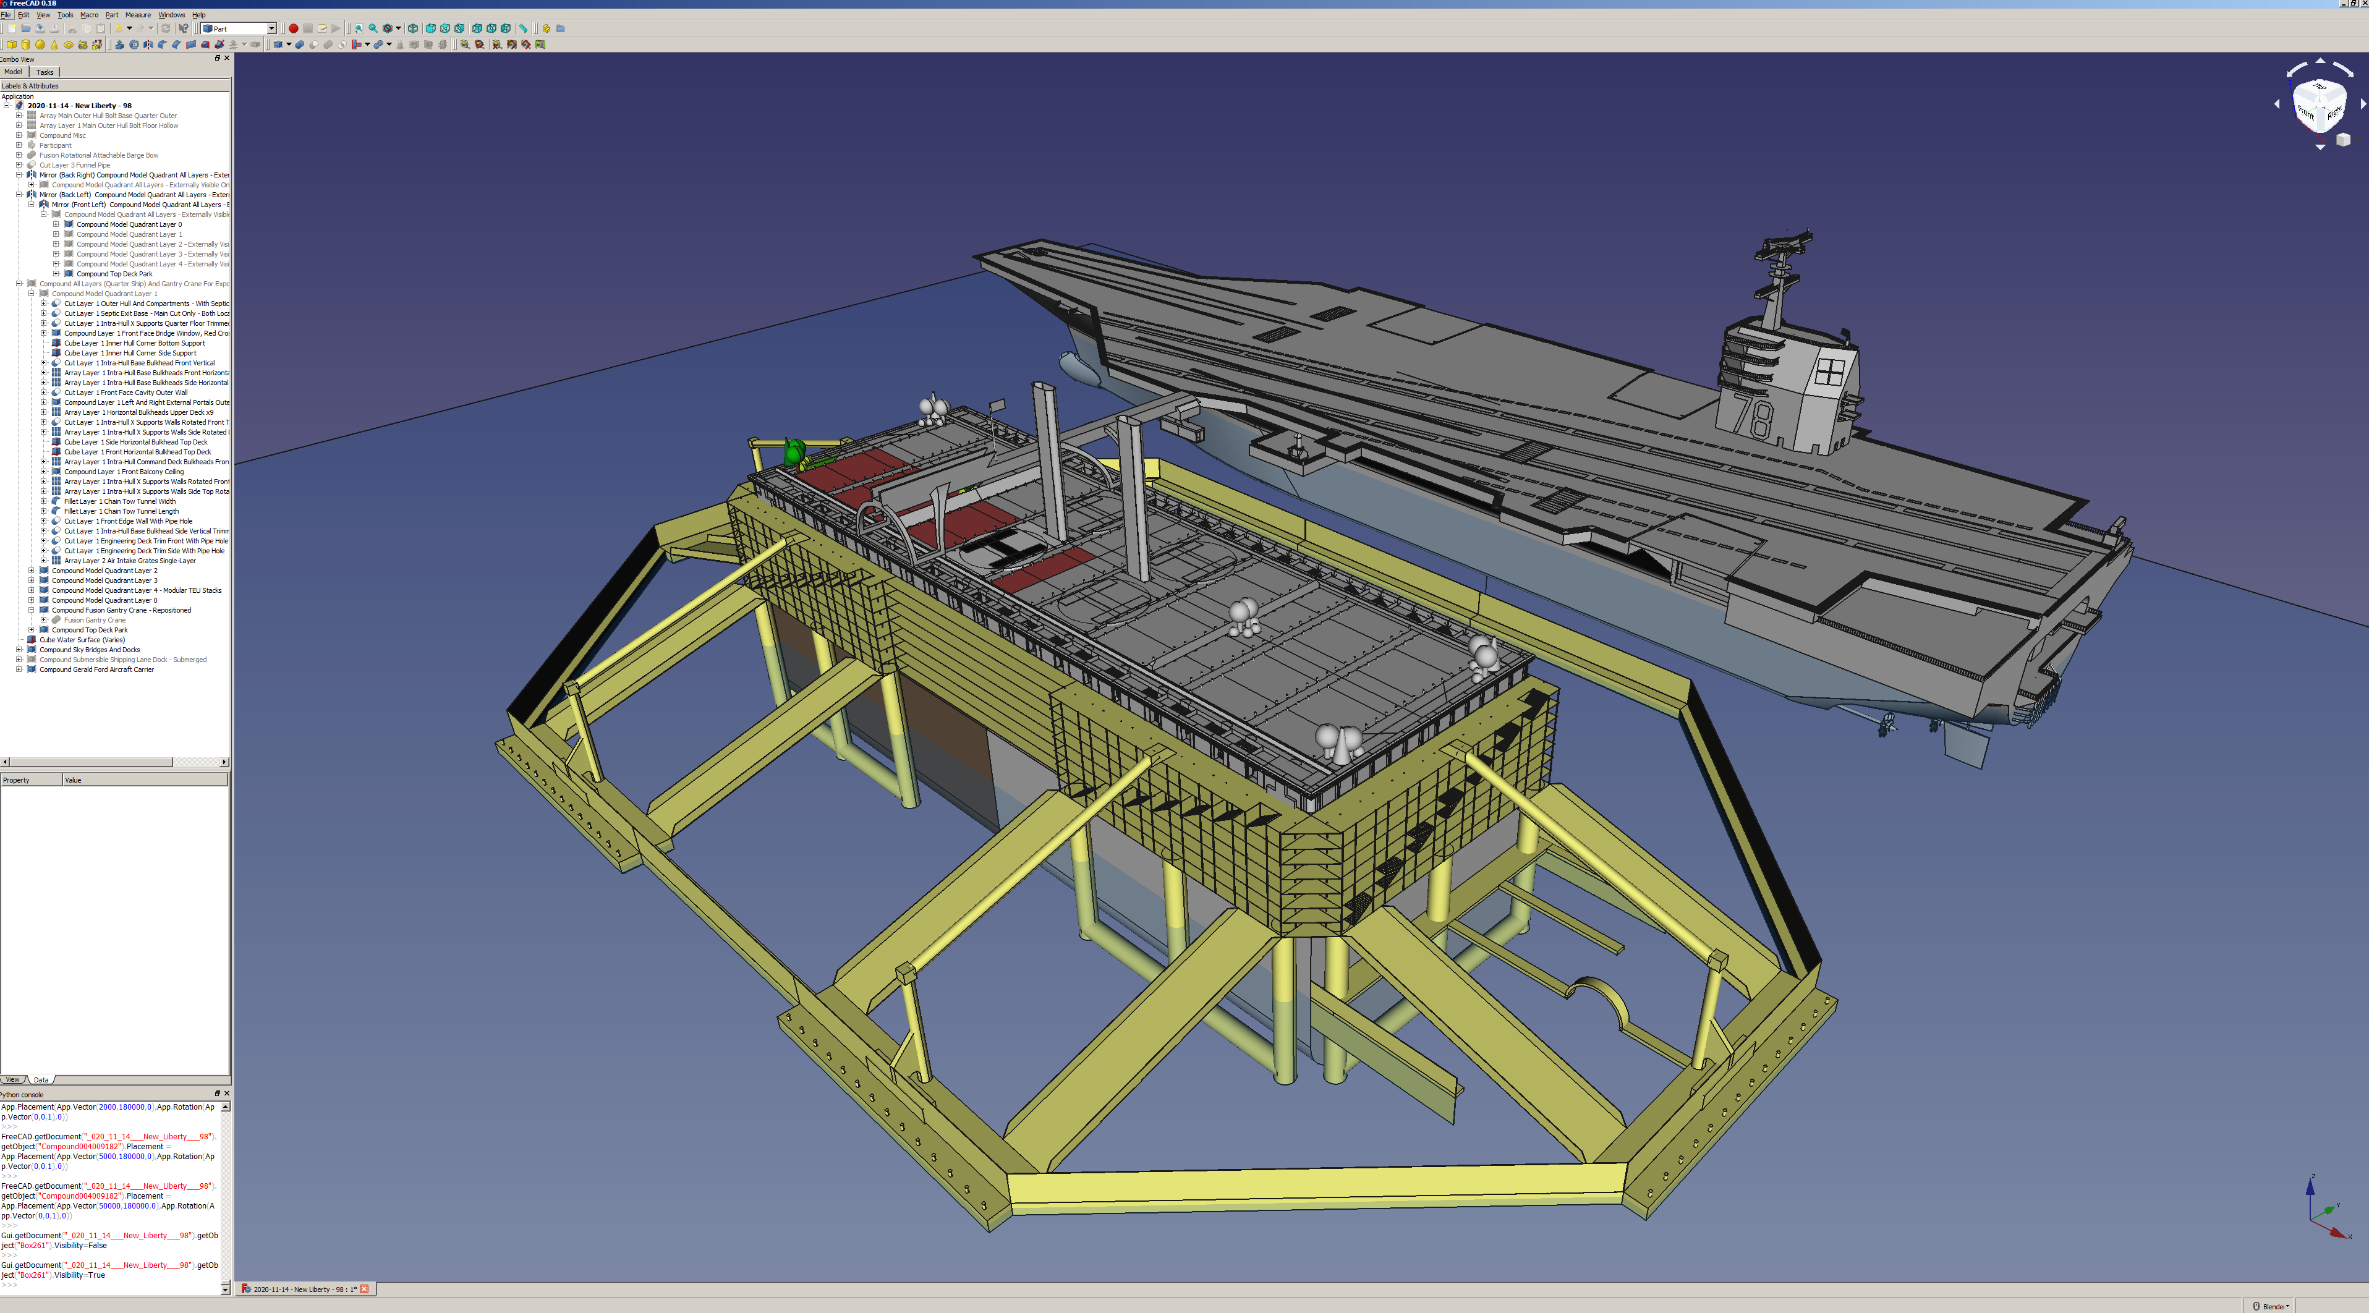
Task: Create a cube primitive solid
Action: 11,44
